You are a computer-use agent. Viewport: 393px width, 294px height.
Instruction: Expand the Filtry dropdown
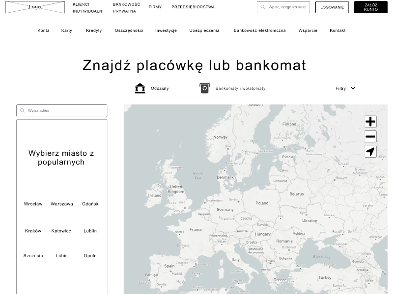345,89
